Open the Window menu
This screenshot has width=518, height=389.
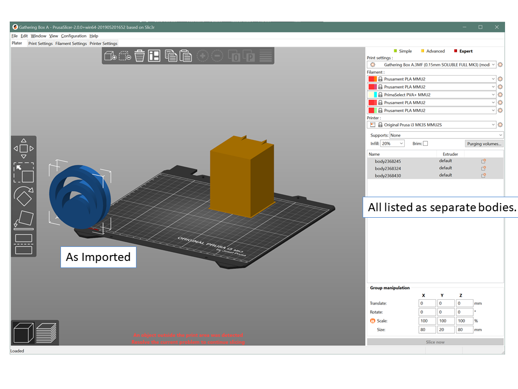38,36
